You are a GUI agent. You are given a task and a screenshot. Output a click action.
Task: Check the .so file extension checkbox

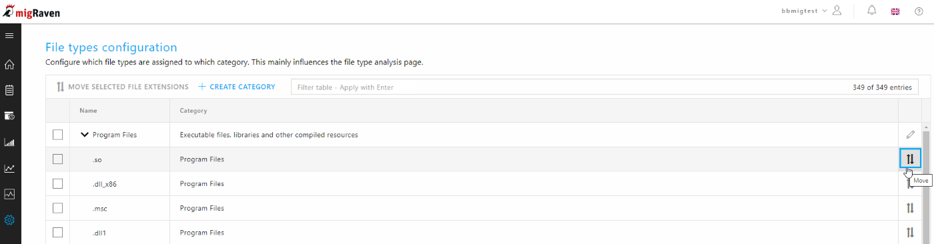click(57, 159)
